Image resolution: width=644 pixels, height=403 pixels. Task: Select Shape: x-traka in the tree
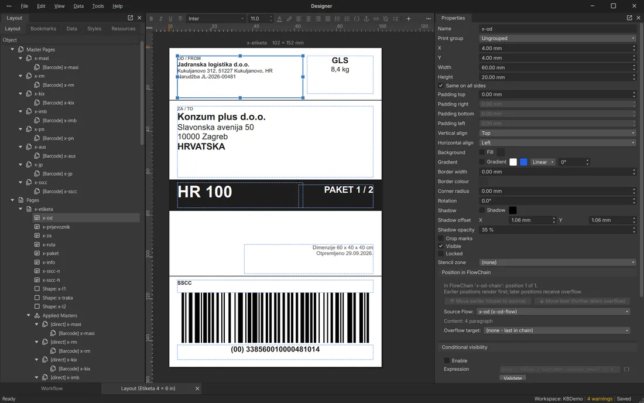click(x=57, y=298)
